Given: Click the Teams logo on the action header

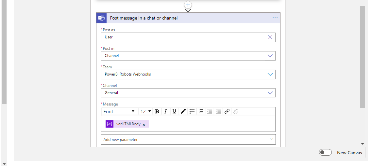Looking at the screenshot, I should (x=102, y=18).
